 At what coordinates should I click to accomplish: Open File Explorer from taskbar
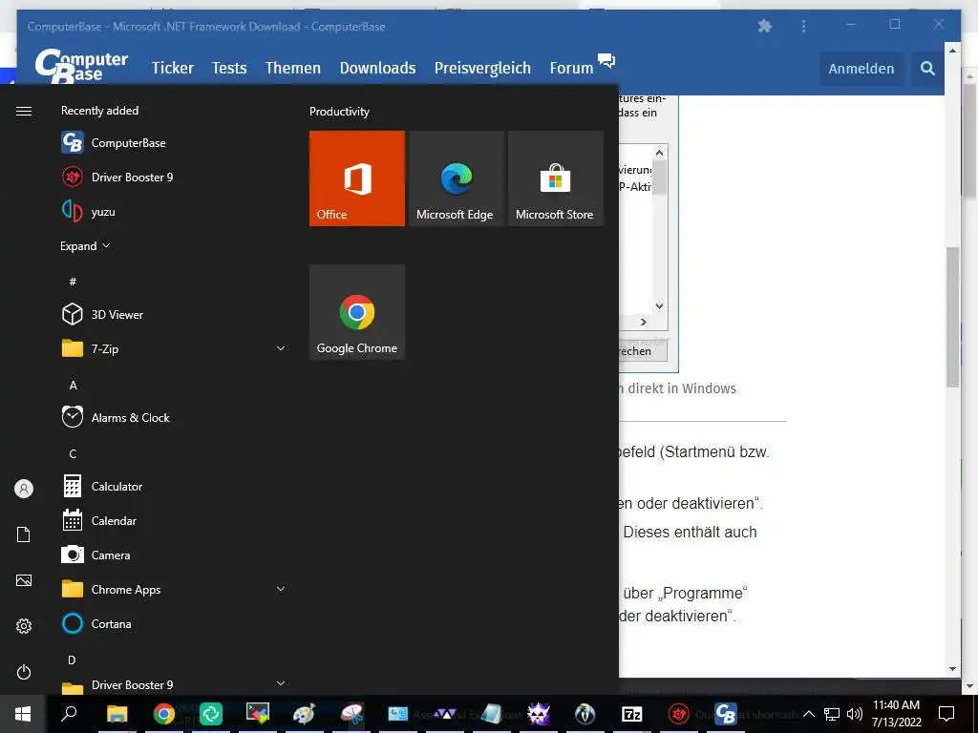click(117, 714)
